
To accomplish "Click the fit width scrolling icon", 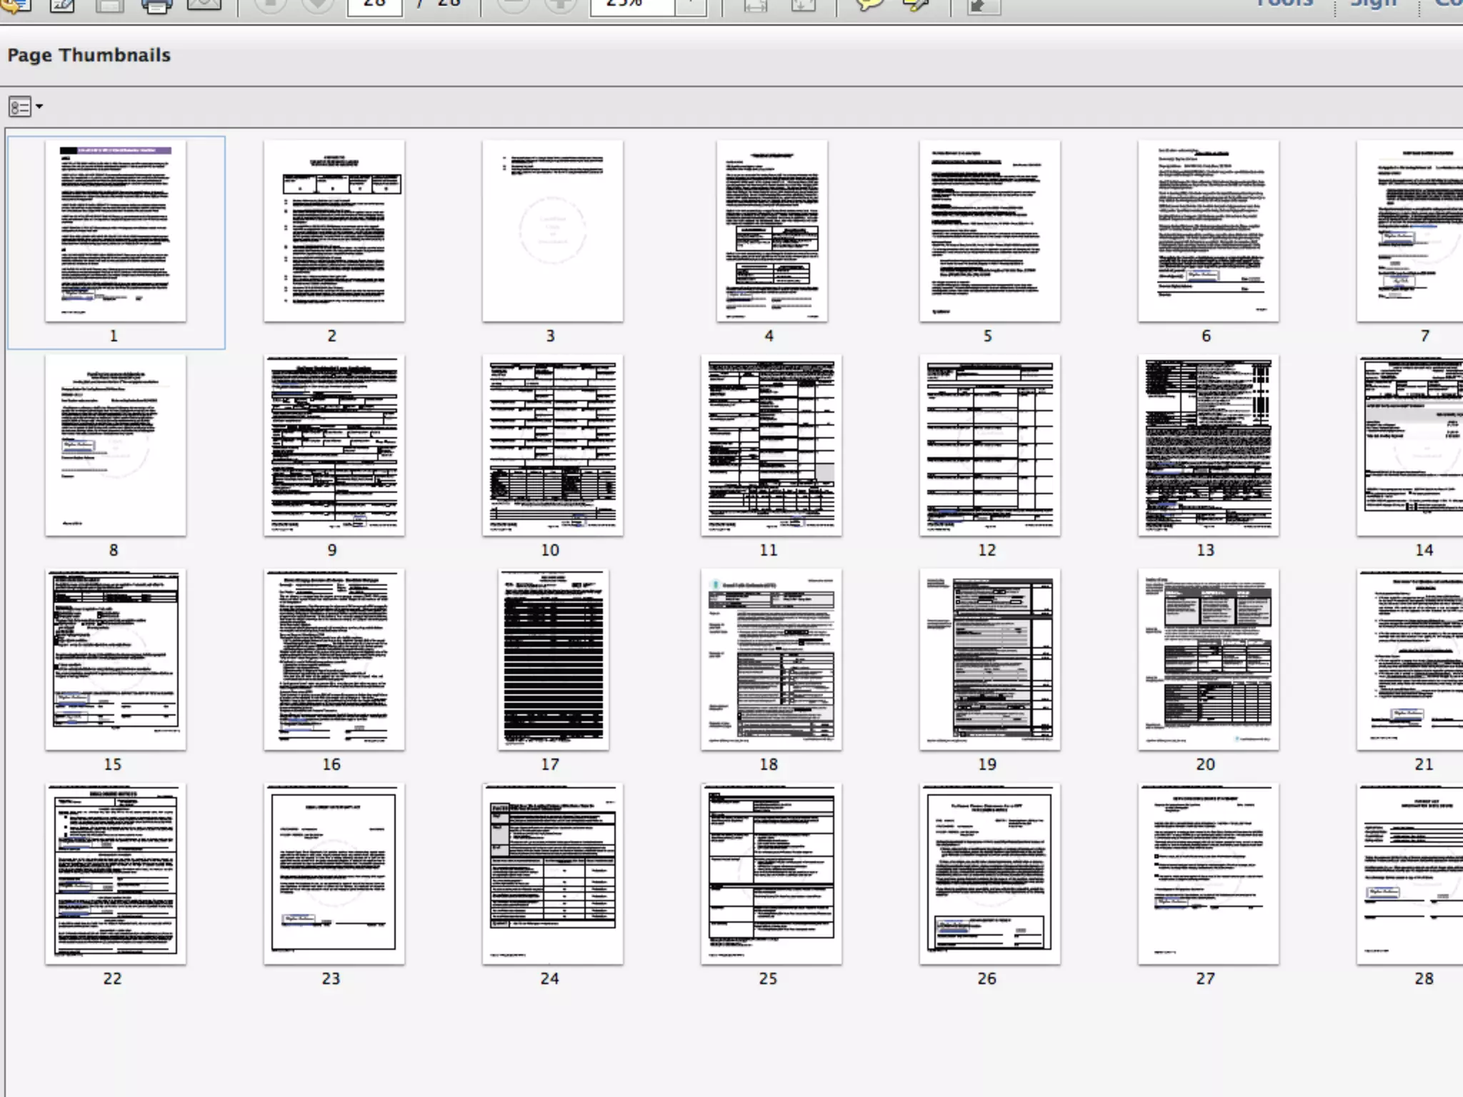I will pyautogui.click(x=756, y=6).
